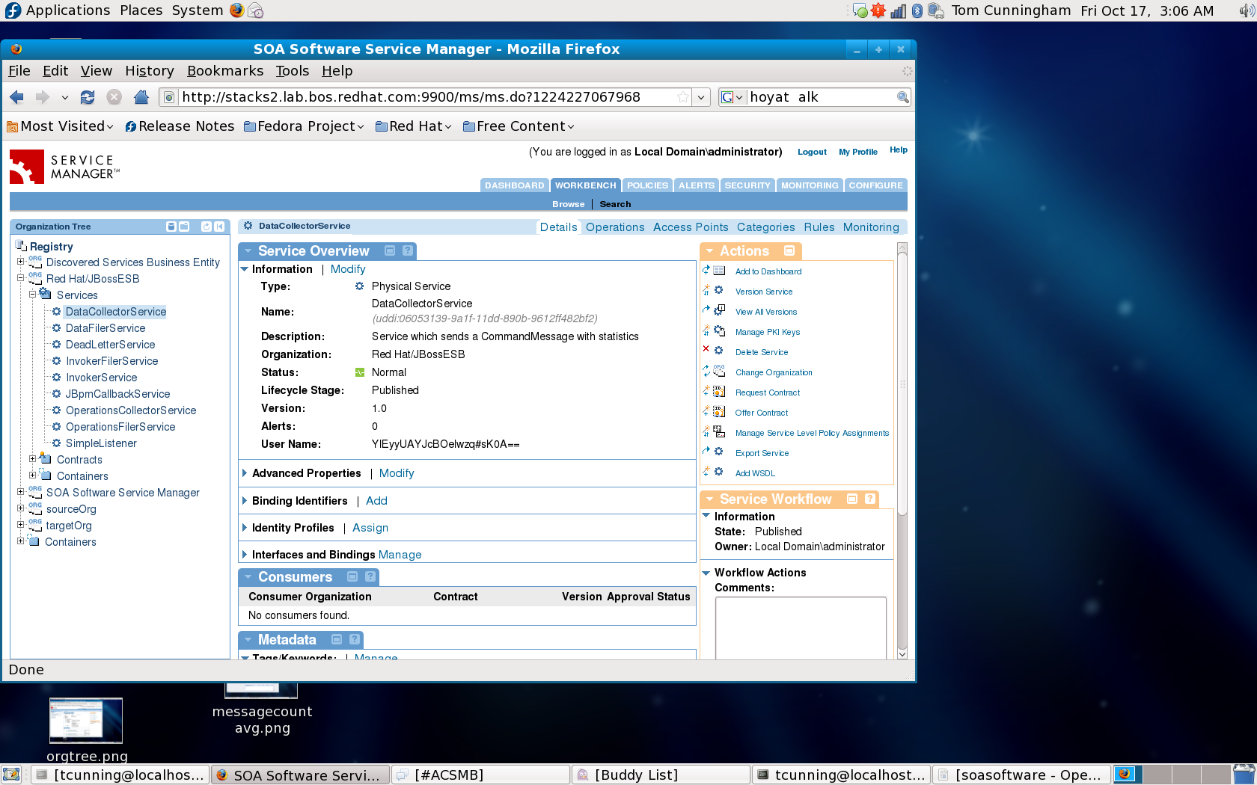Screen dimensions: 1257x785
Task: Click the Service Overview help icon
Action: pos(408,251)
